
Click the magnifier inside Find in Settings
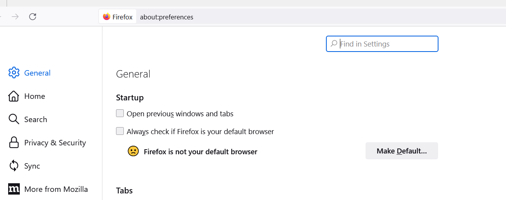tap(334, 44)
